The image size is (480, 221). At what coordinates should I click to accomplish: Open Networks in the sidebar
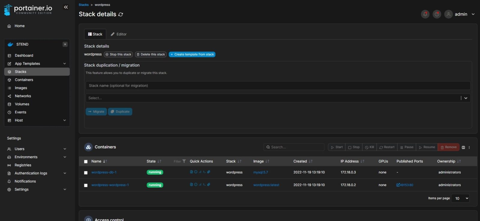(x=37, y=96)
